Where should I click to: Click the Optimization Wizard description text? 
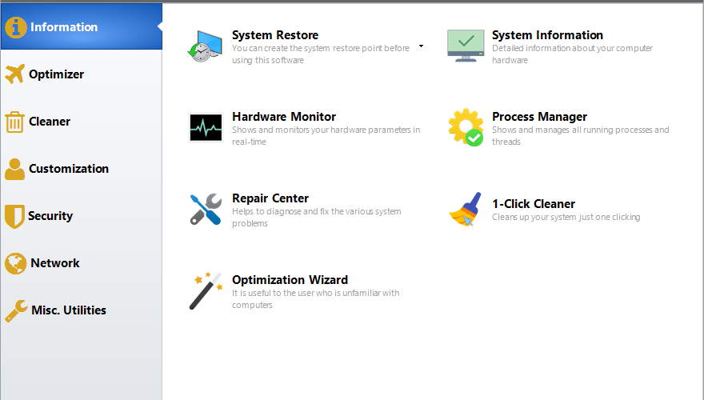click(316, 299)
